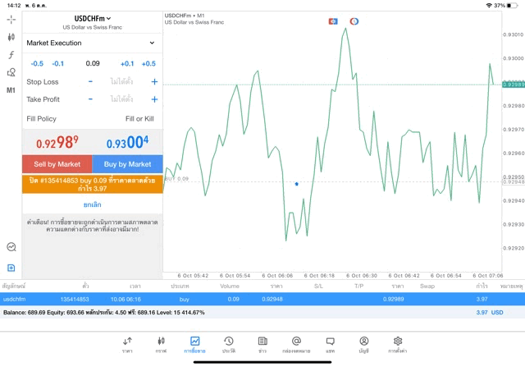The image size is (525, 367).
Task: Open chart type candlestick icon in sidebar
Action: pyautogui.click(x=11, y=37)
